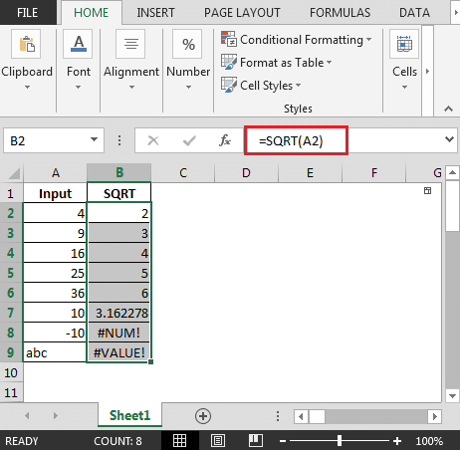Open the Number percent group icon
Screen dimensions: 460x450
(187, 44)
